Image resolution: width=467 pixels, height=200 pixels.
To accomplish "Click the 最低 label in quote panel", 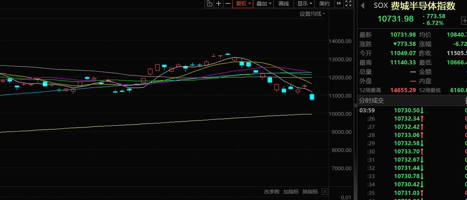I will (x=425, y=62).
